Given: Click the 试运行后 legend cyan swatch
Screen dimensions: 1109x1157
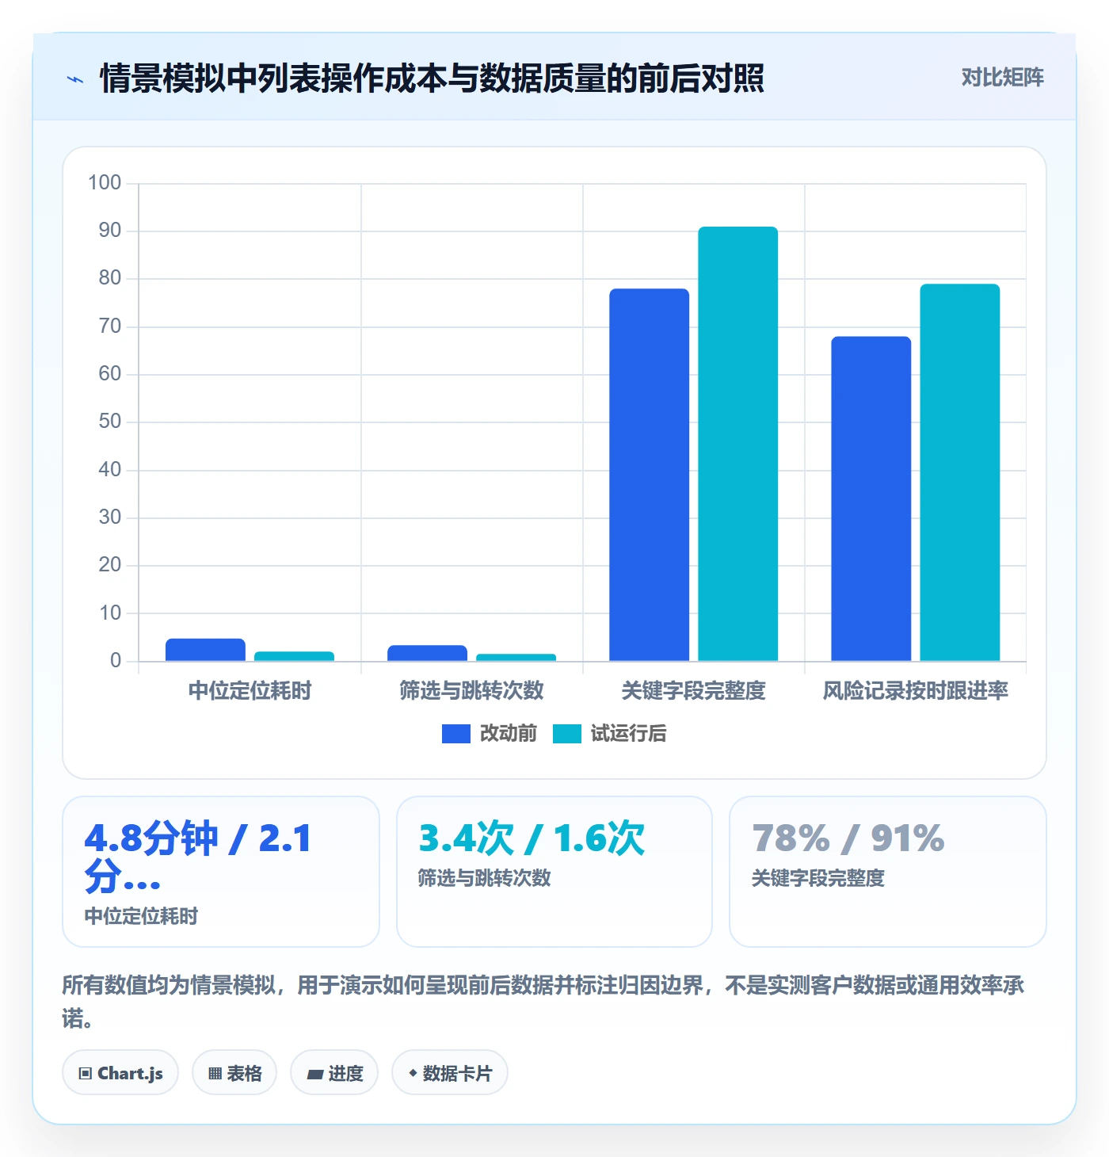Looking at the screenshot, I should point(567,734).
